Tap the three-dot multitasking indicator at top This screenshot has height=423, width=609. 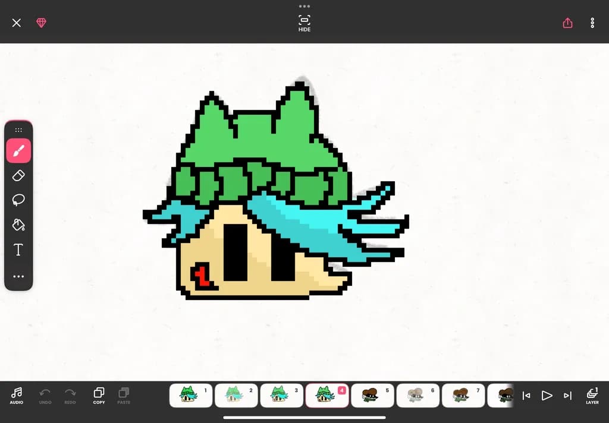[x=304, y=6]
